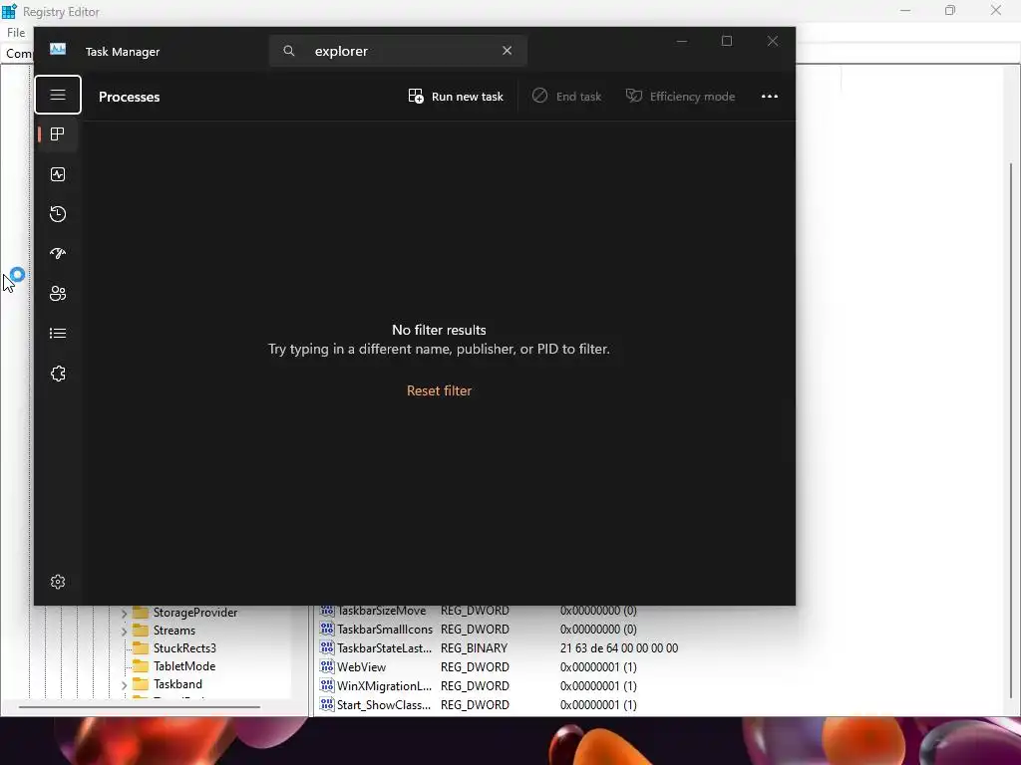The width and height of the screenshot is (1021, 765).
Task: Select the Streams key
Action: [174, 631]
